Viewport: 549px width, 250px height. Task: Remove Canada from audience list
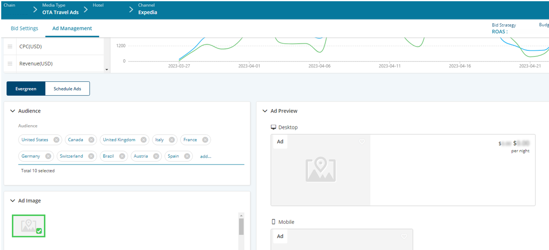[x=91, y=140]
